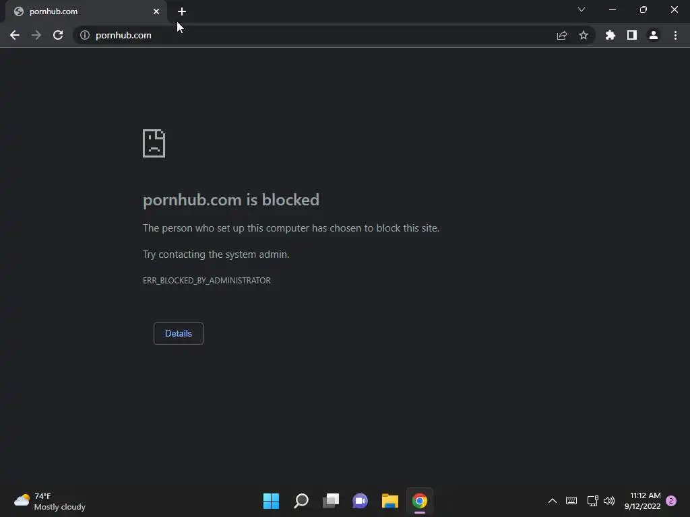690x517 pixels.
Task: Open taskbar Search
Action: 301,501
